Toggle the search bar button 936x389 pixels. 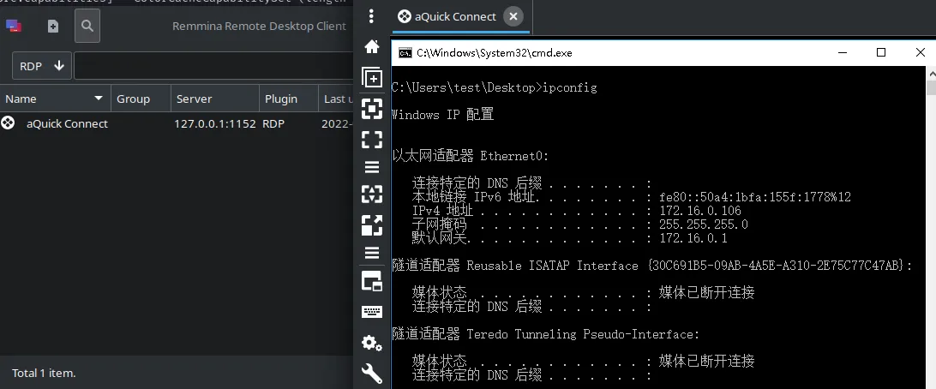87,27
